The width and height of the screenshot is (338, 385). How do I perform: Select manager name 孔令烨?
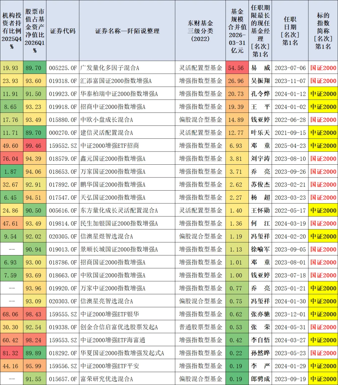click(x=260, y=94)
